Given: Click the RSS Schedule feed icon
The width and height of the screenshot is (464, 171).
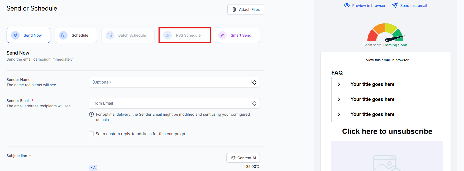Looking at the screenshot, I should click(168, 35).
